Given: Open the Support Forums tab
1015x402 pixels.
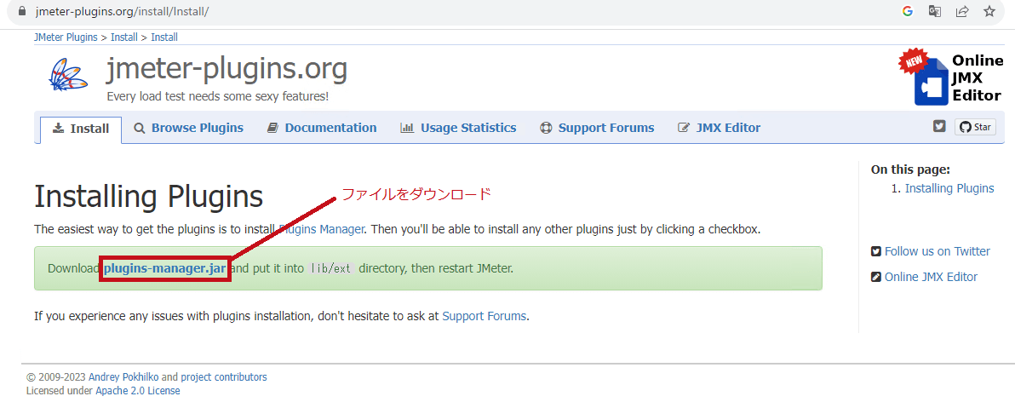Looking at the screenshot, I should tap(597, 128).
